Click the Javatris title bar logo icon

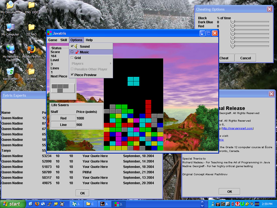tap(50, 33)
